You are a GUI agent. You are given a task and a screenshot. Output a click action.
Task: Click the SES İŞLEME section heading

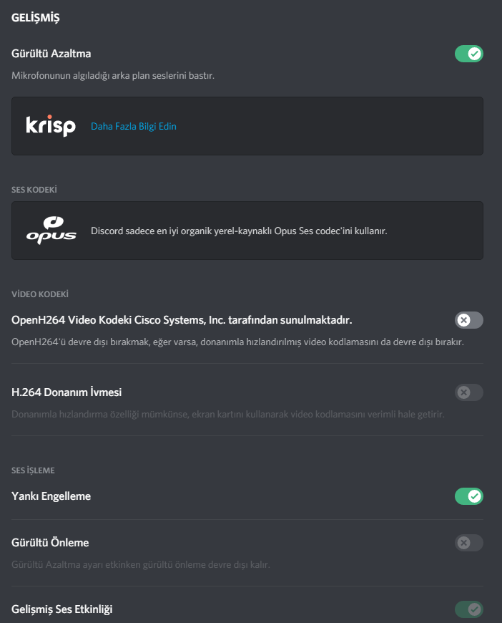[34, 470]
